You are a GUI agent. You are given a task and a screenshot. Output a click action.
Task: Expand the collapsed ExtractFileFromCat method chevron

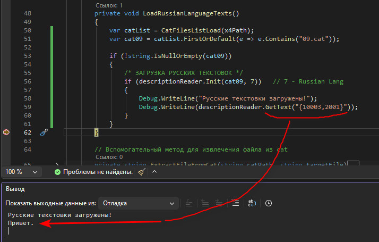coord(57,164)
